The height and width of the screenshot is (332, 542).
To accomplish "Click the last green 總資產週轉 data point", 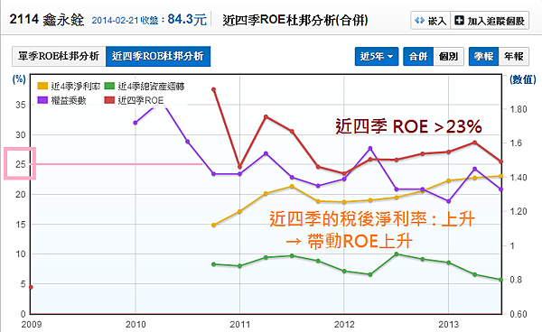I will [x=500, y=280].
